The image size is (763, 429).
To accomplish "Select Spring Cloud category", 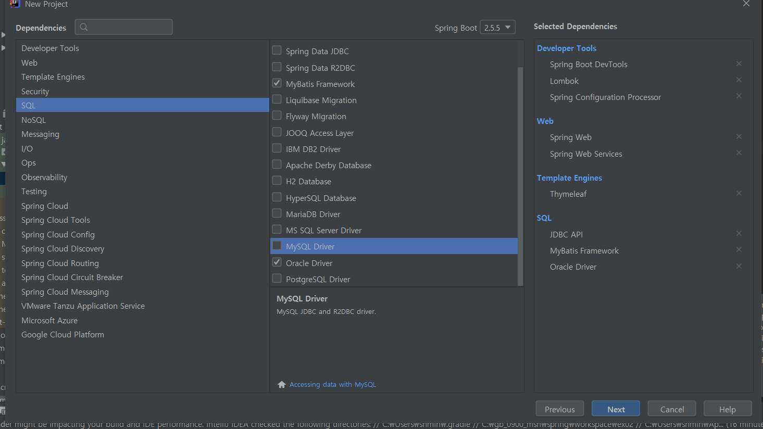I will click(x=142, y=206).
